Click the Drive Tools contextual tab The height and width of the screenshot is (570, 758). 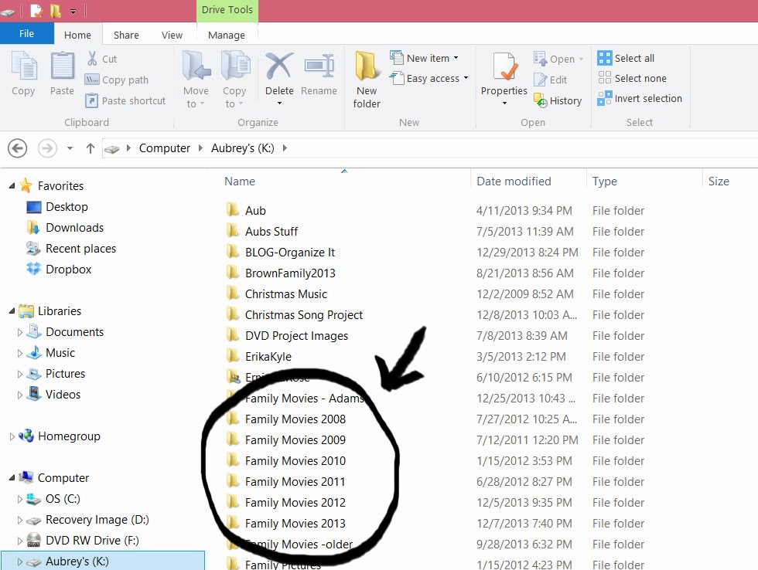pos(227,10)
